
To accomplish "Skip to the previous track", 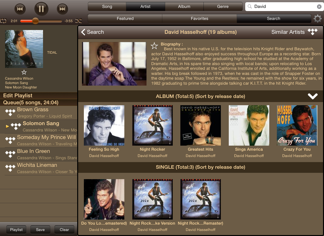I will pyautogui.click(x=20, y=9).
